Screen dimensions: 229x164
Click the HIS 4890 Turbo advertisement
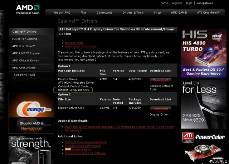click(x=204, y=53)
